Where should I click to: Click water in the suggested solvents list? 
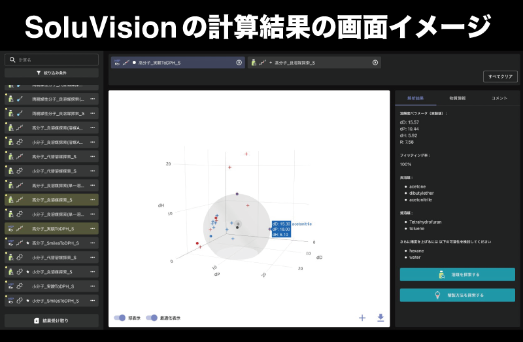tap(415, 257)
